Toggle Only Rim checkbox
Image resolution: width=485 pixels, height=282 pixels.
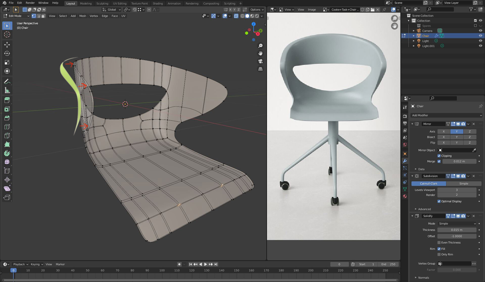(x=439, y=254)
